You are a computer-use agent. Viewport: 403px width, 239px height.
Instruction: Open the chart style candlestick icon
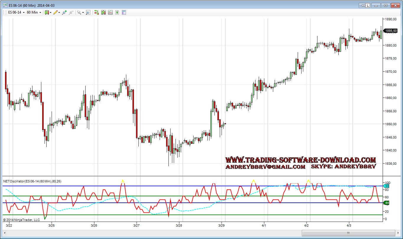click(46, 12)
